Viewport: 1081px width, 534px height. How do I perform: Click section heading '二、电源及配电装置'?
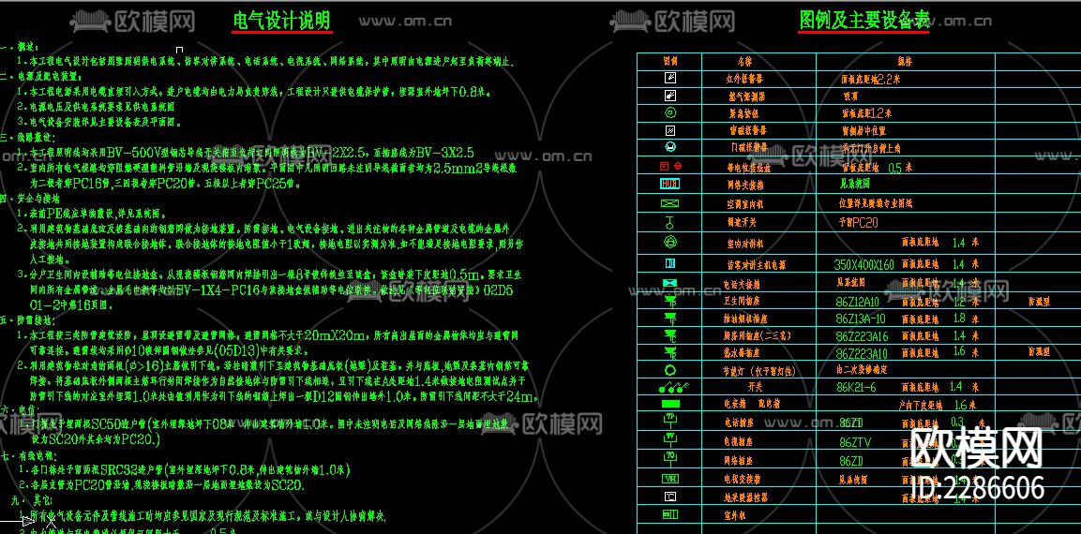click(41, 76)
